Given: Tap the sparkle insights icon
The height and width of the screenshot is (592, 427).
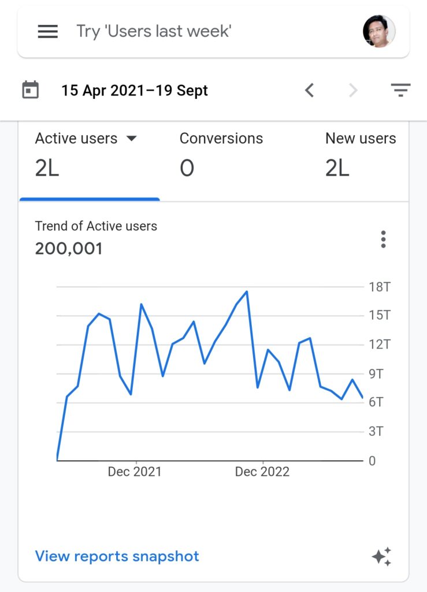Looking at the screenshot, I should pos(381,557).
